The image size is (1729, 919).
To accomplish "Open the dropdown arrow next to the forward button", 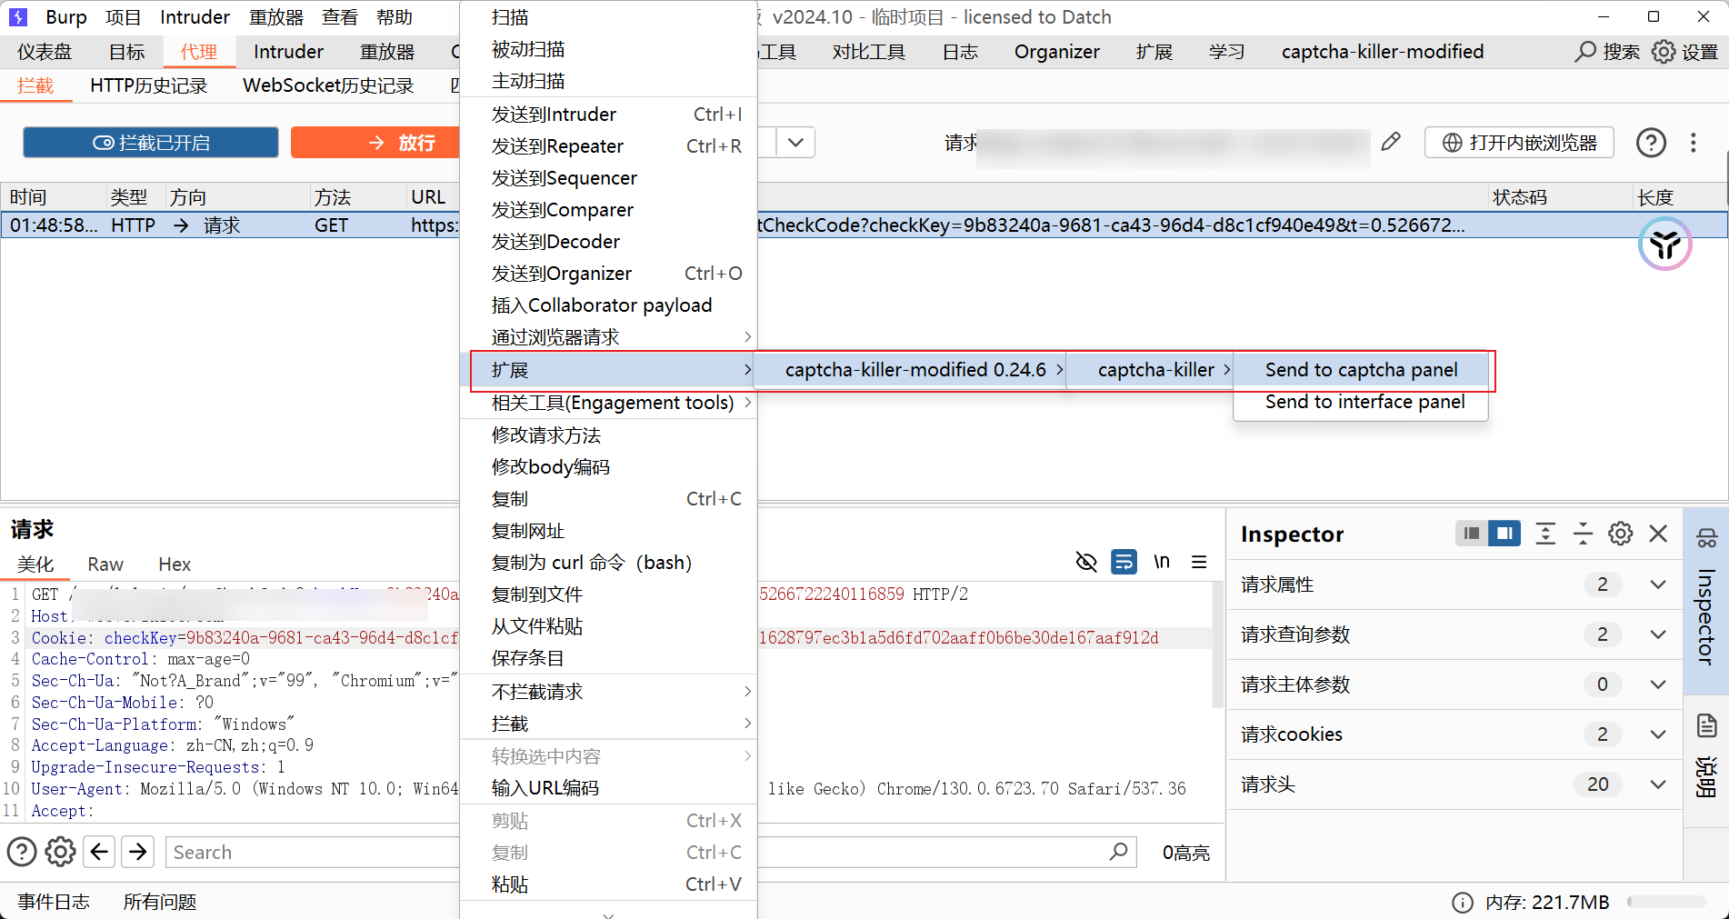I will pos(795,142).
